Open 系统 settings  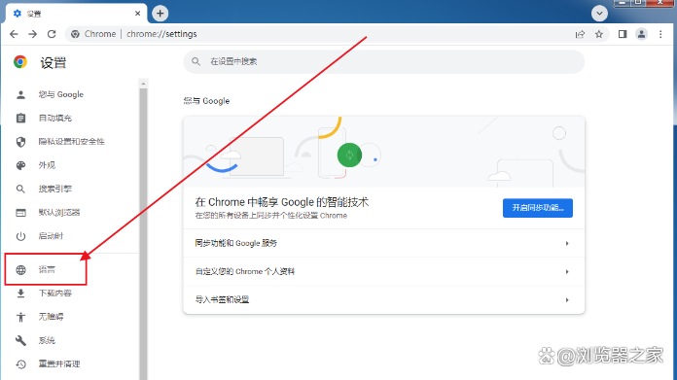point(47,340)
